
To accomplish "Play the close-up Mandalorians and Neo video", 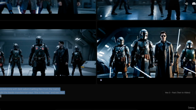I will coord(101,80).
